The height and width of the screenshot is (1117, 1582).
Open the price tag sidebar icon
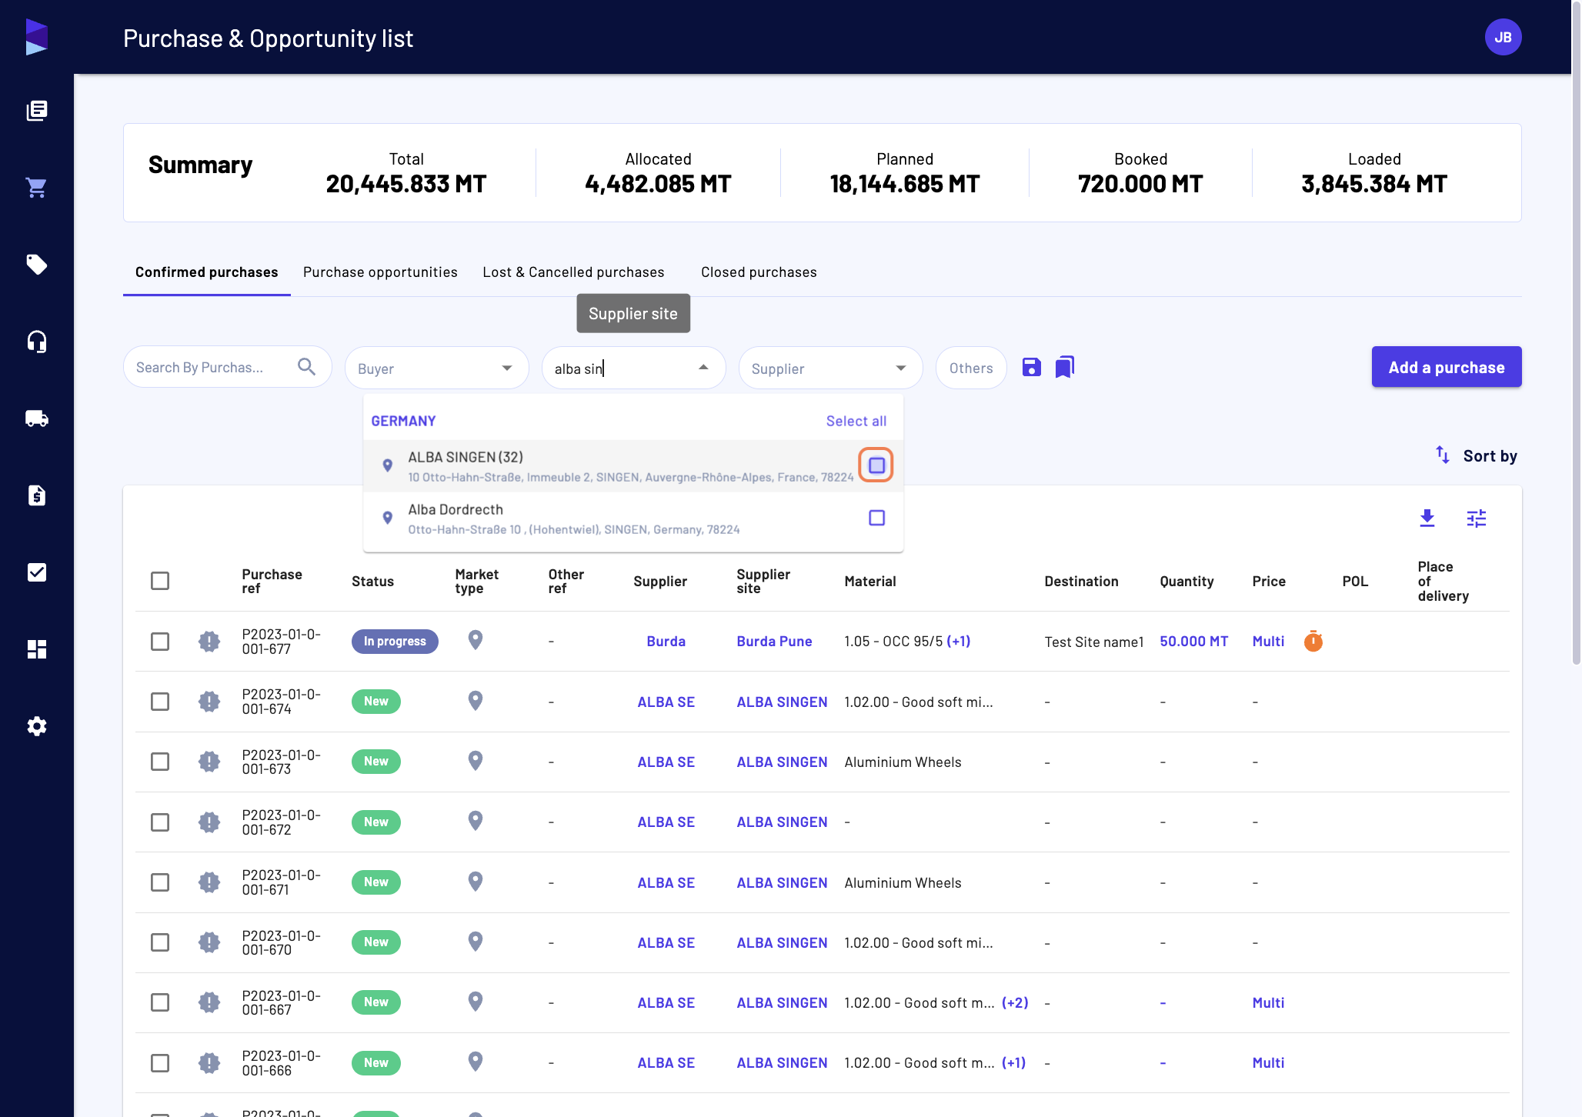click(x=36, y=264)
